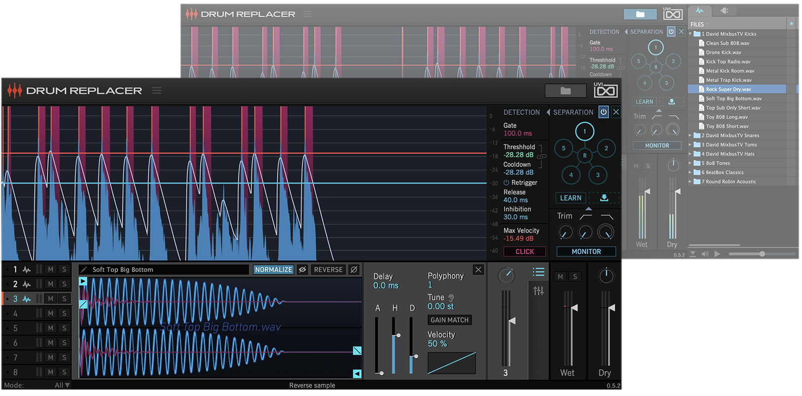The width and height of the screenshot is (802, 396).
Task: Toggle Separation power in the front window
Action: (603, 112)
